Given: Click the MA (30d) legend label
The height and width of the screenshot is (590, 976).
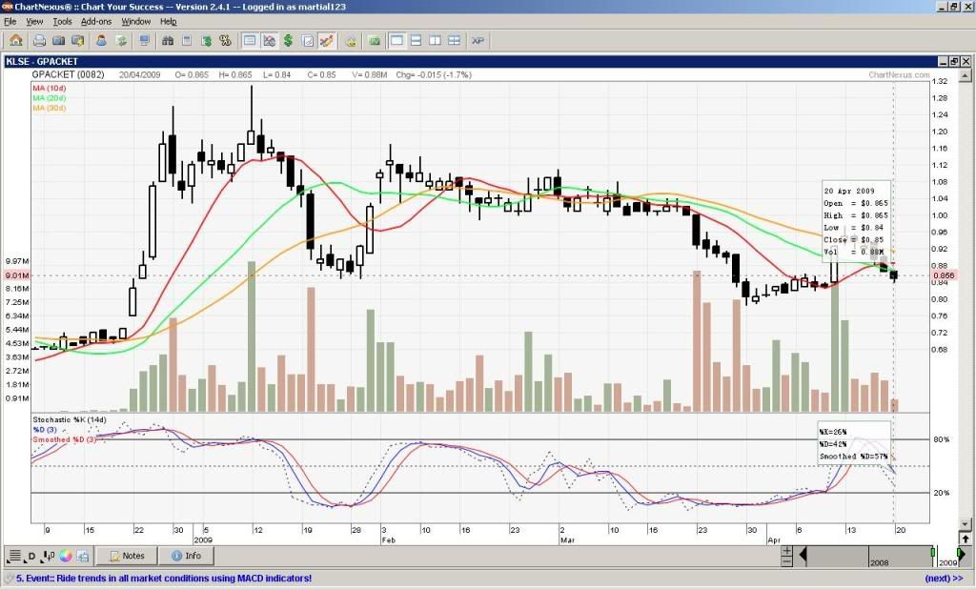Looking at the screenshot, I should click(x=50, y=109).
